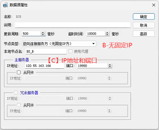
Task: Enable the 冗余服务器 checkbox
Action: point(16,92)
